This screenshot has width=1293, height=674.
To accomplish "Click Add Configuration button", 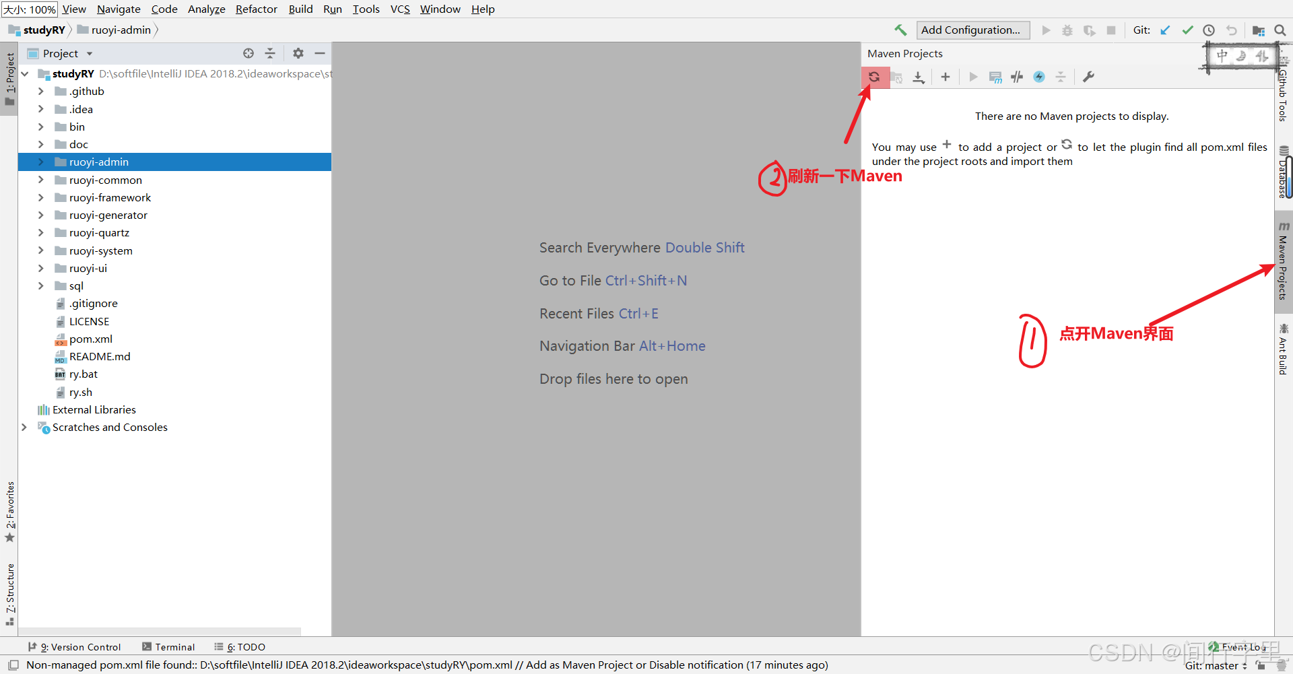I will [x=972, y=30].
